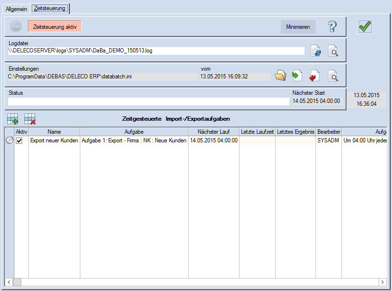Toggle the Zeitsteuerung aktiv button

(x=55, y=26)
